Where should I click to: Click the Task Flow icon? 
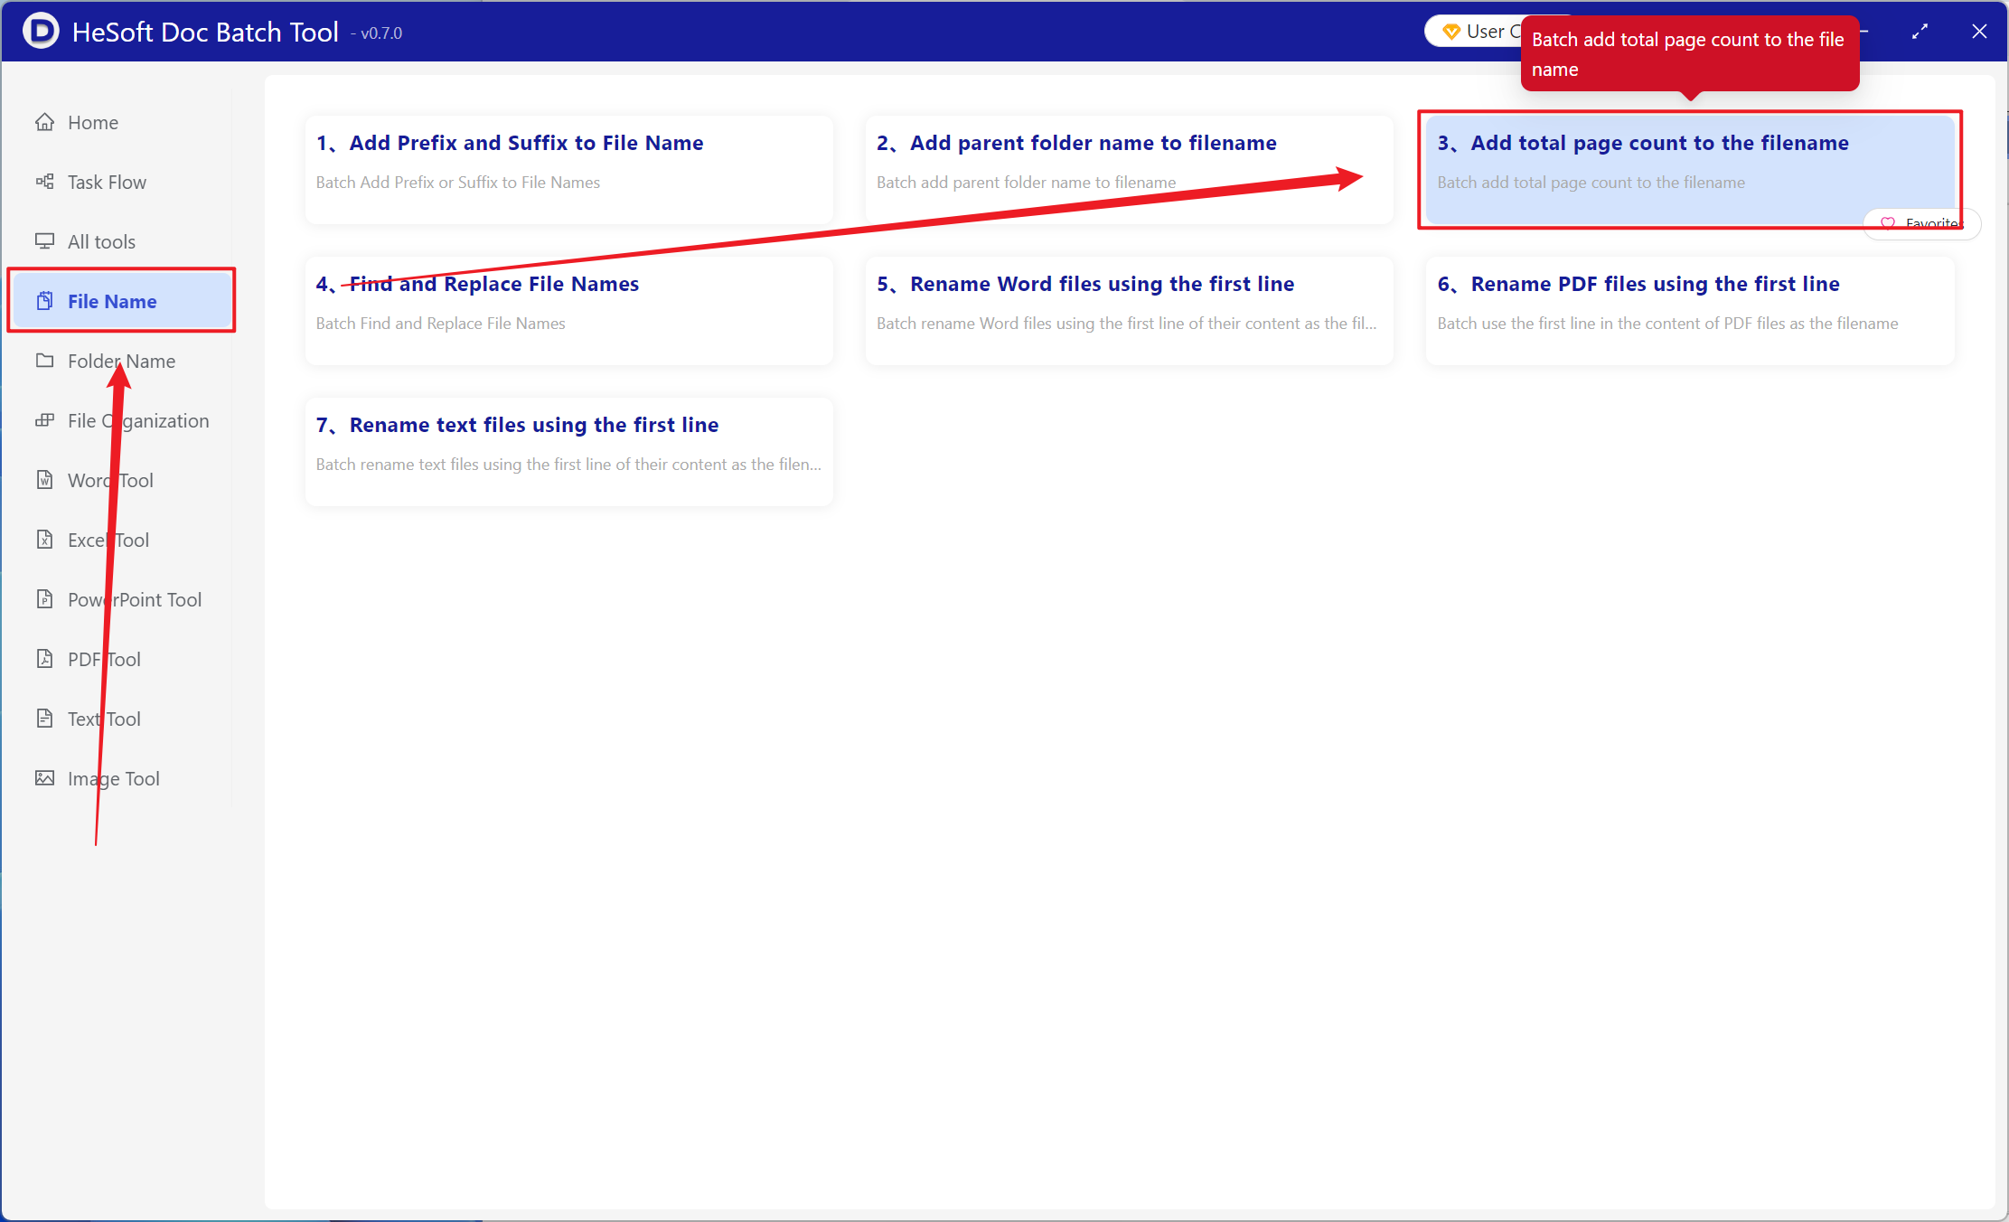[44, 182]
